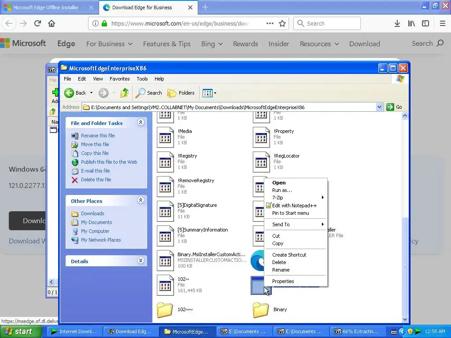
Task: Click Move this file task
Action: click(95, 144)
